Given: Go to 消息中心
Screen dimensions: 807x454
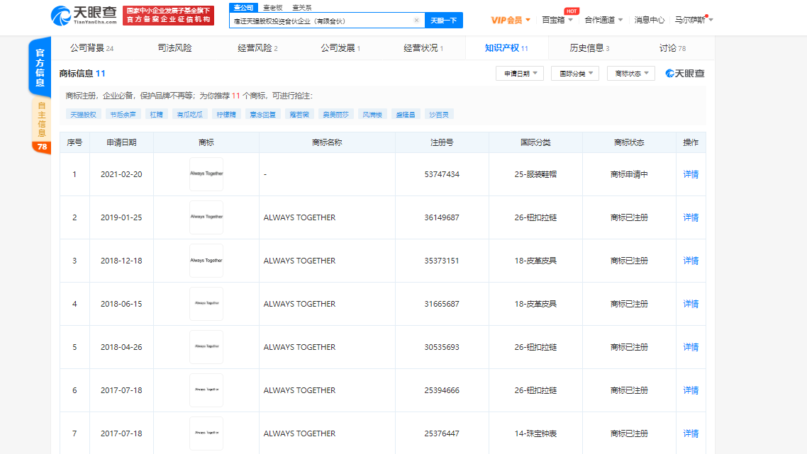Looking at the screenshot, I should [649, 20].
